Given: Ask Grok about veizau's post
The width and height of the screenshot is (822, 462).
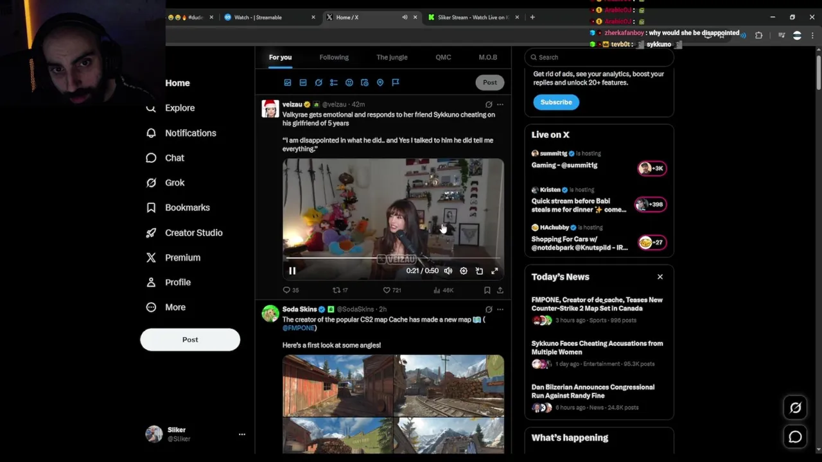Looking at the screenshot, I should pyautogui.click(x=489, y=105).
